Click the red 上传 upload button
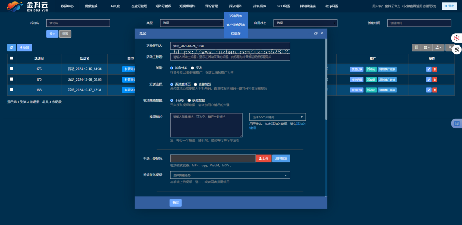The image size is (462, 225). (x=264, y=158)
